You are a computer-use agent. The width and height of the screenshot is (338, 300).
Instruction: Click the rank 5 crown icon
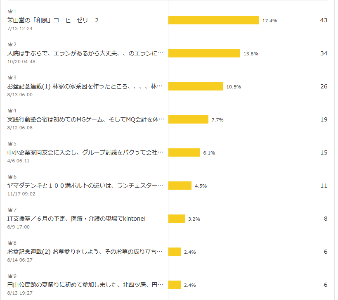pos(10,143)
